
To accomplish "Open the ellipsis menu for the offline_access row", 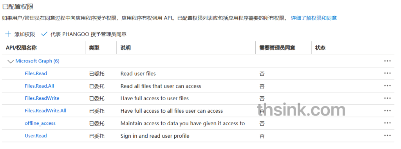I will point(387,123).
